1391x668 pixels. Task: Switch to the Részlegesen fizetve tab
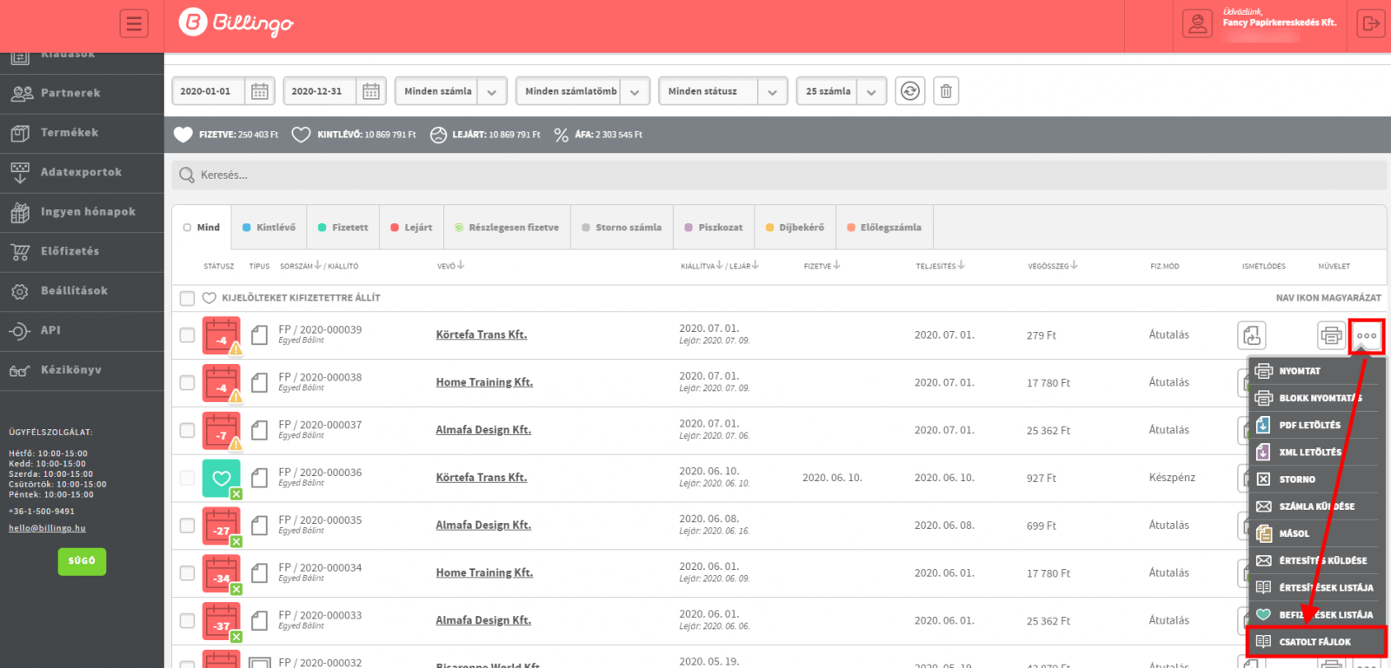click(x=507, y=228)
